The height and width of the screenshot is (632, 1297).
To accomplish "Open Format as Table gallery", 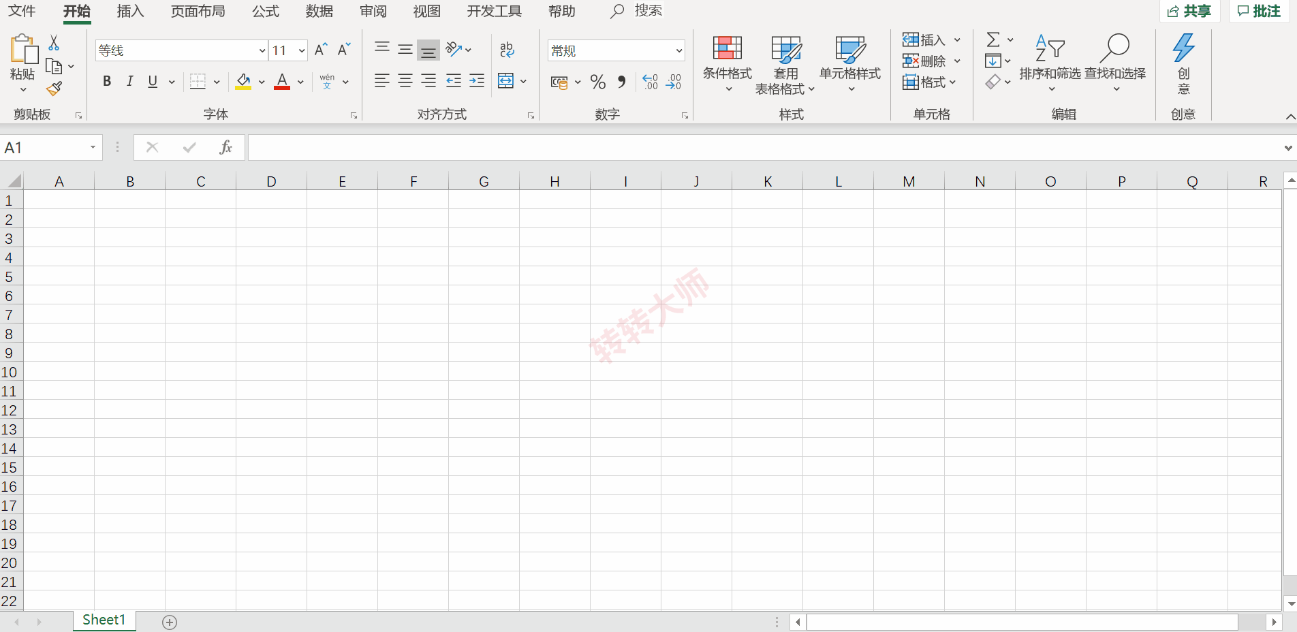I will click(x=785, y=65).
